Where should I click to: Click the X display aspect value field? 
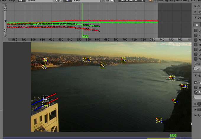click(x=197, y=69)
